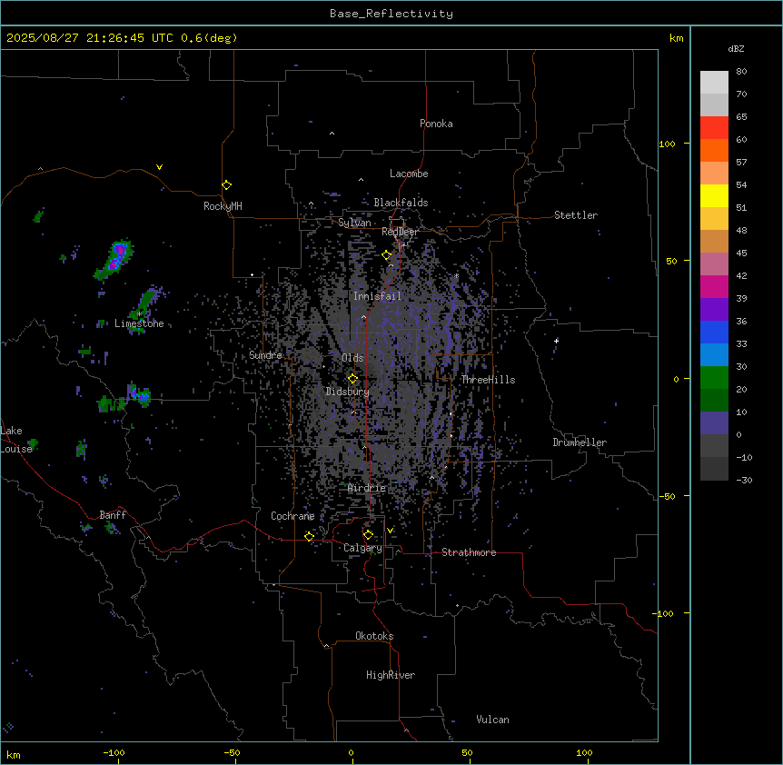The height and width of the screenshot is (765, 783).
Task: Click the yellow diamond marker between Olds and Didsbury
Action: click(353, 379)
